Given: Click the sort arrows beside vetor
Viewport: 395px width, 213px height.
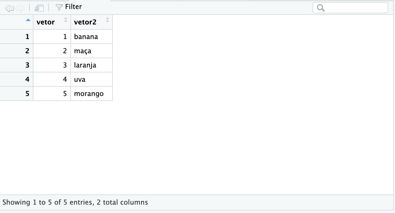Looking at the screenshot, I should [65, 20].
